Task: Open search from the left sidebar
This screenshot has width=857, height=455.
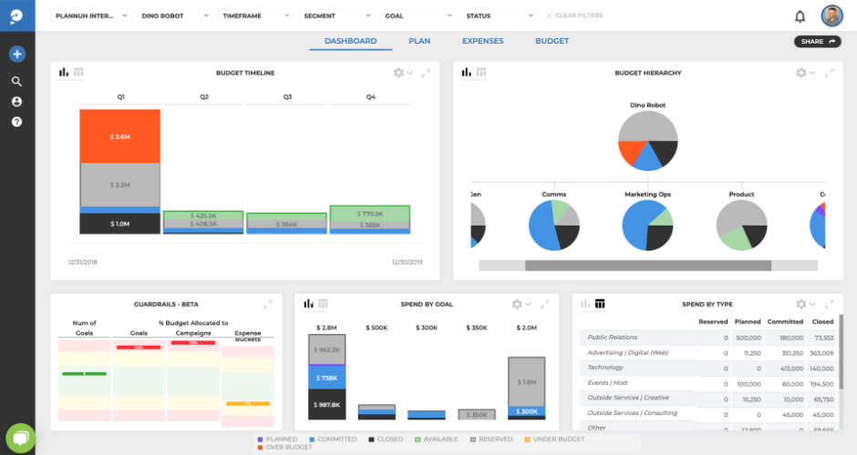Action: (x=16, y=81)
